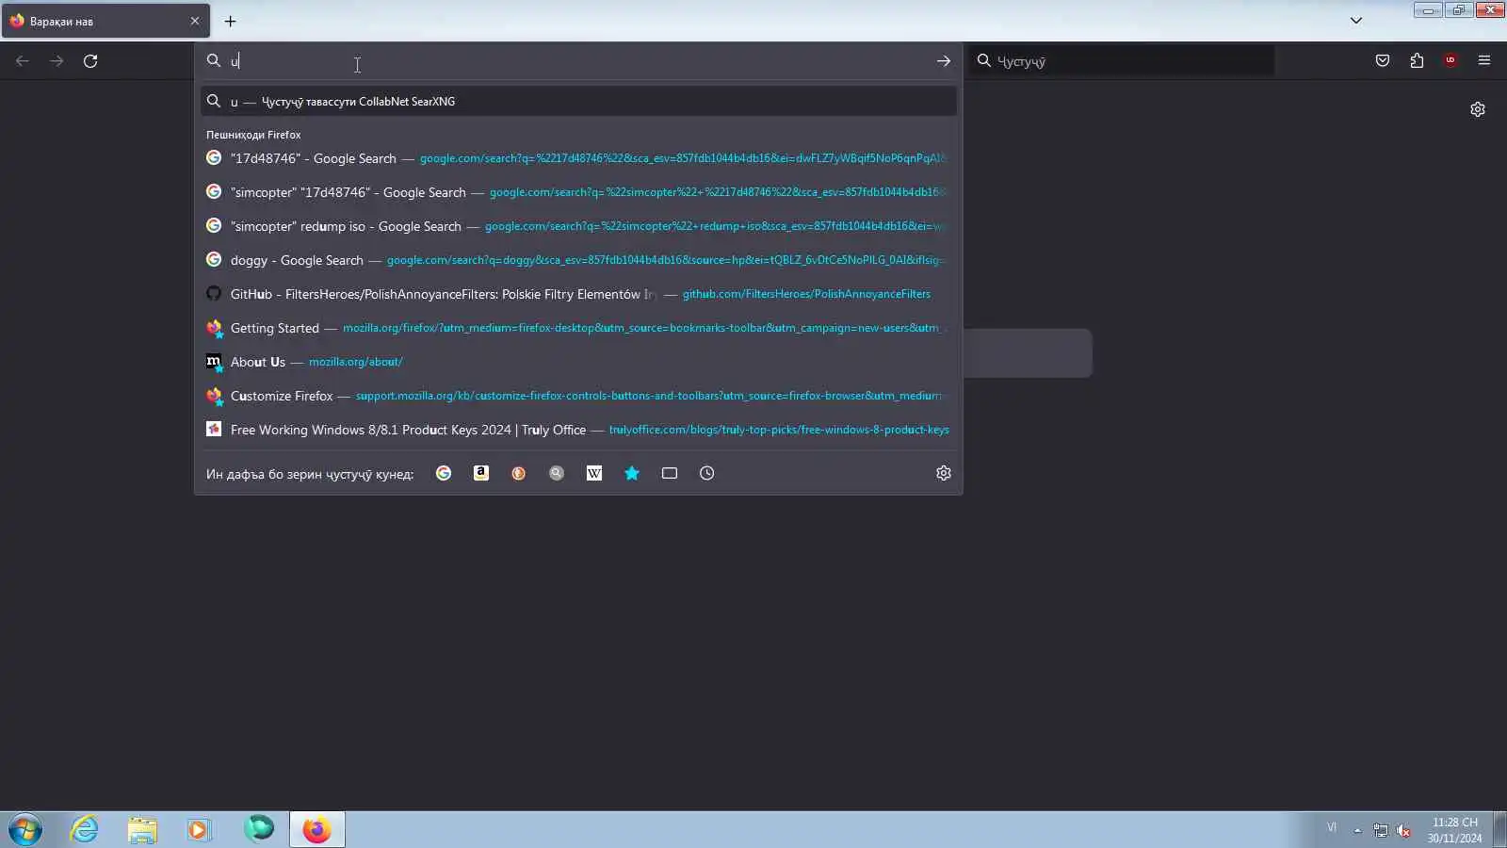Viewport: 1507px width, 848px height.
Task: Click the Go arrow in address bar
Action: pos(943,61)
